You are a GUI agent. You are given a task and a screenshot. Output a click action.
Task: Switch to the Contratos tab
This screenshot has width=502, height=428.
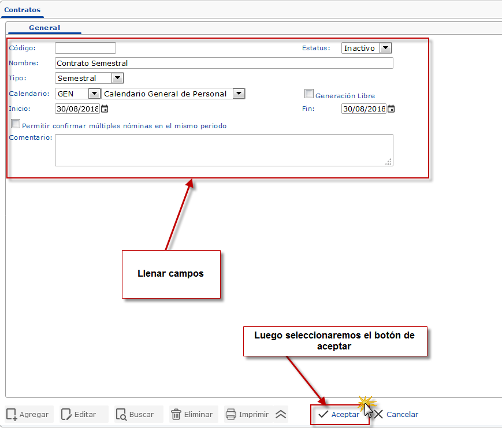click(23, 10)
